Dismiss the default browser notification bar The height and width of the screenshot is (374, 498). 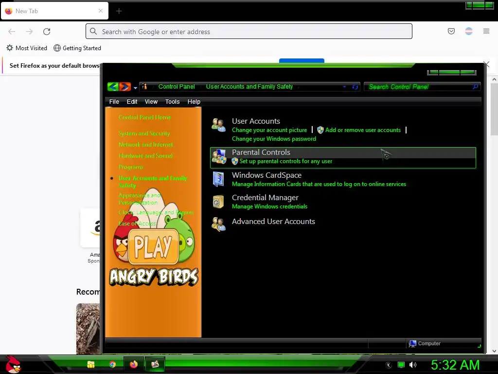coord(486,64)
